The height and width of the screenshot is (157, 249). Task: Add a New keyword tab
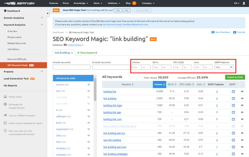tap(87, 53)
